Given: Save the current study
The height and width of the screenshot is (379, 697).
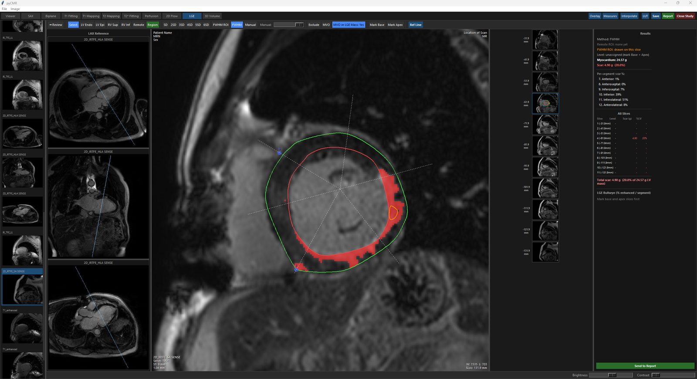Looking at the screenshot, I should point(656,16).
